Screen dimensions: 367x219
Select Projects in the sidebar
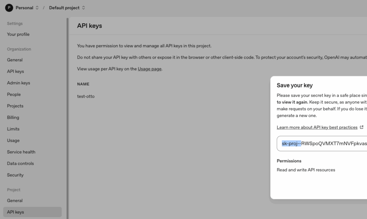(x=15, y=106)
